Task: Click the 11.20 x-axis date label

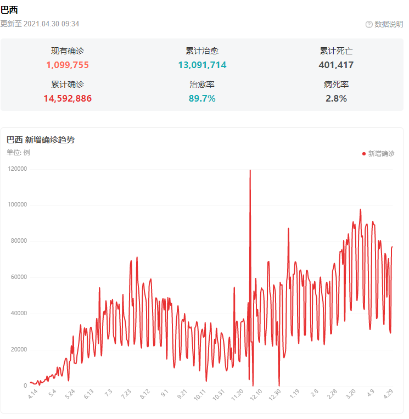Action: (237, 395)
